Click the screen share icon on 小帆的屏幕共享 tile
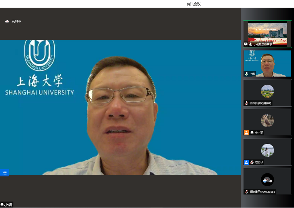The height and width of the screenshot is (208, 294). (x=245, y=44)
